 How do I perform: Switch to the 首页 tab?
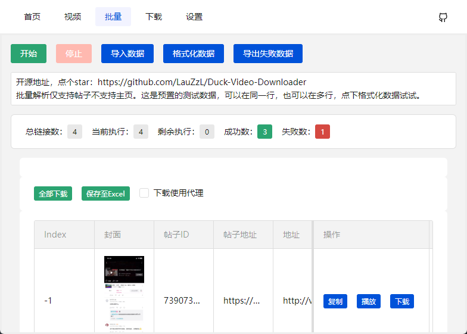32,17
